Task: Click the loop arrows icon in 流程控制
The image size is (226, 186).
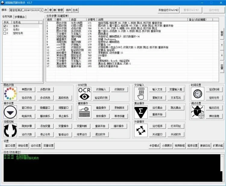Action: click(x=9, y=130)
